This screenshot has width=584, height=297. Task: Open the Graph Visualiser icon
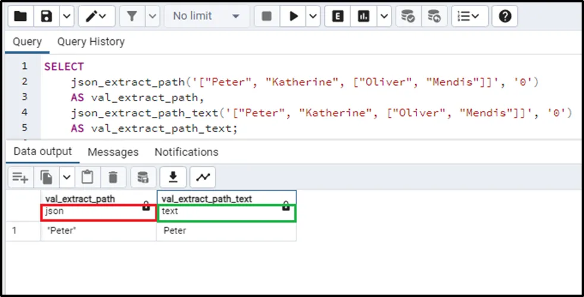203,177
